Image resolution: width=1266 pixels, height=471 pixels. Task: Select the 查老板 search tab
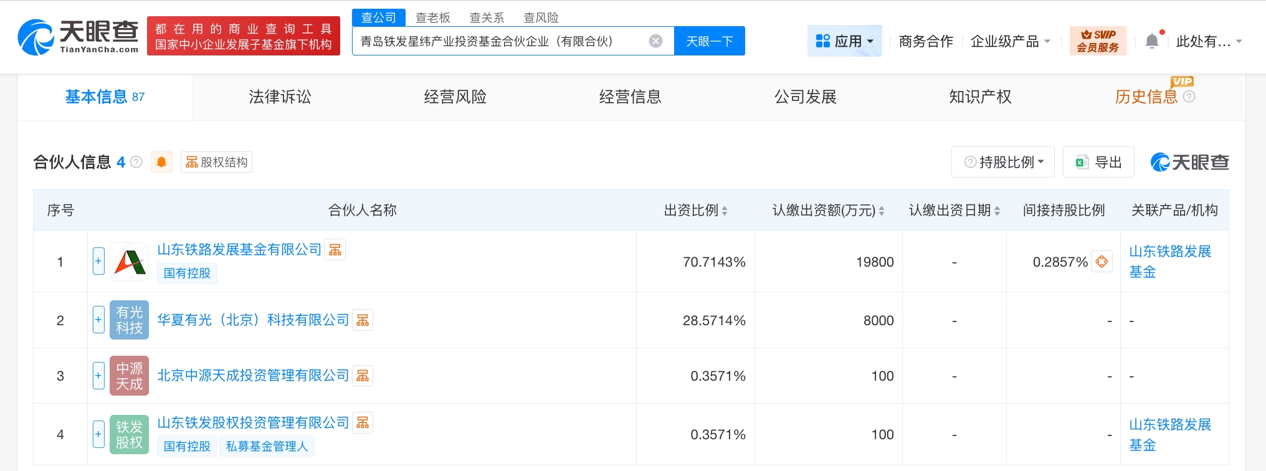[x=432, y=17]
